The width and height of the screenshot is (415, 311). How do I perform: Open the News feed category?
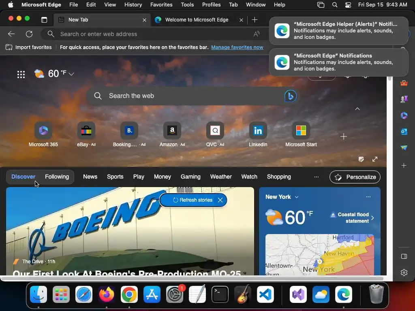pyautogui.click(x=90, y=177)
